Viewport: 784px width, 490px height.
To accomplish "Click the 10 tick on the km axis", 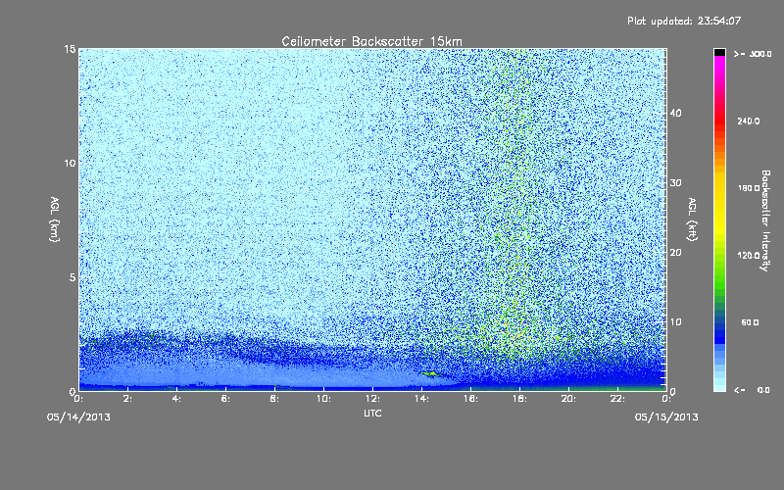I will pyautogui.click(x=70, y=163).
